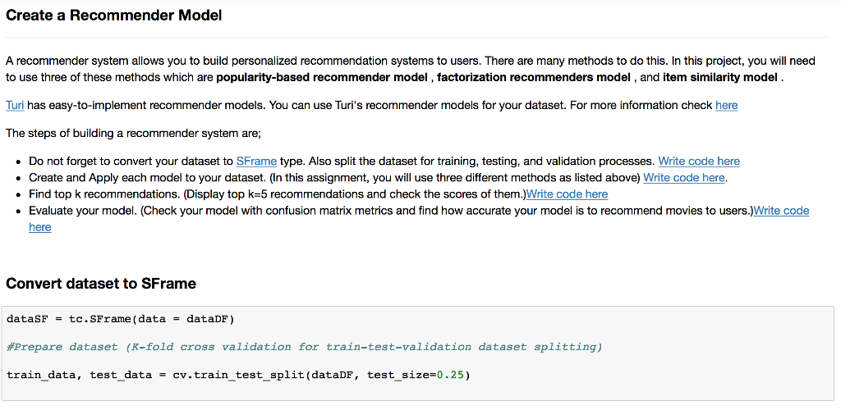Click bold text "factorization recommenders model"
The height and width of the screenshot is (410, 841).
pos(533,77)
